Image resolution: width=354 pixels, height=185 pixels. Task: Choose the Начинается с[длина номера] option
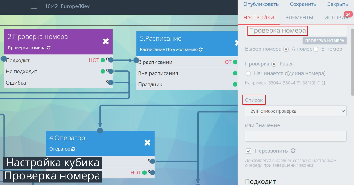(x=248, y=73)
